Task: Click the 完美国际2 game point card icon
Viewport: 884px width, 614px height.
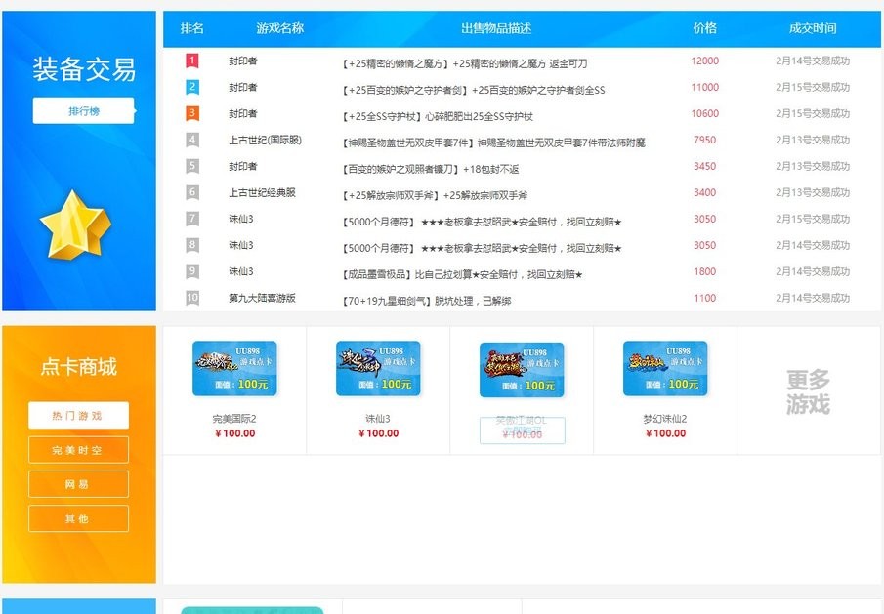Action: pyautogui.click(x=237, y=371)
